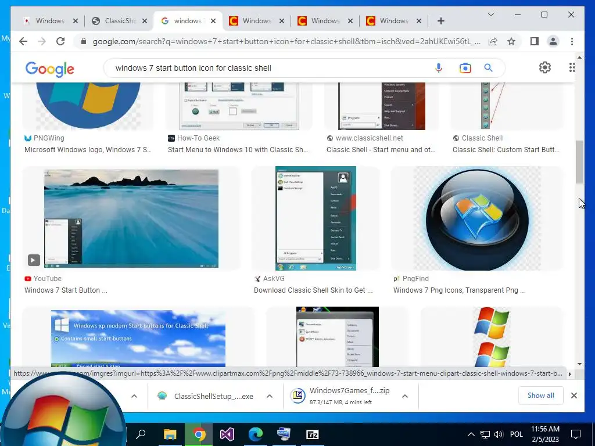
Task: Open tab search chevron in title bar
Action: (490, 15)
